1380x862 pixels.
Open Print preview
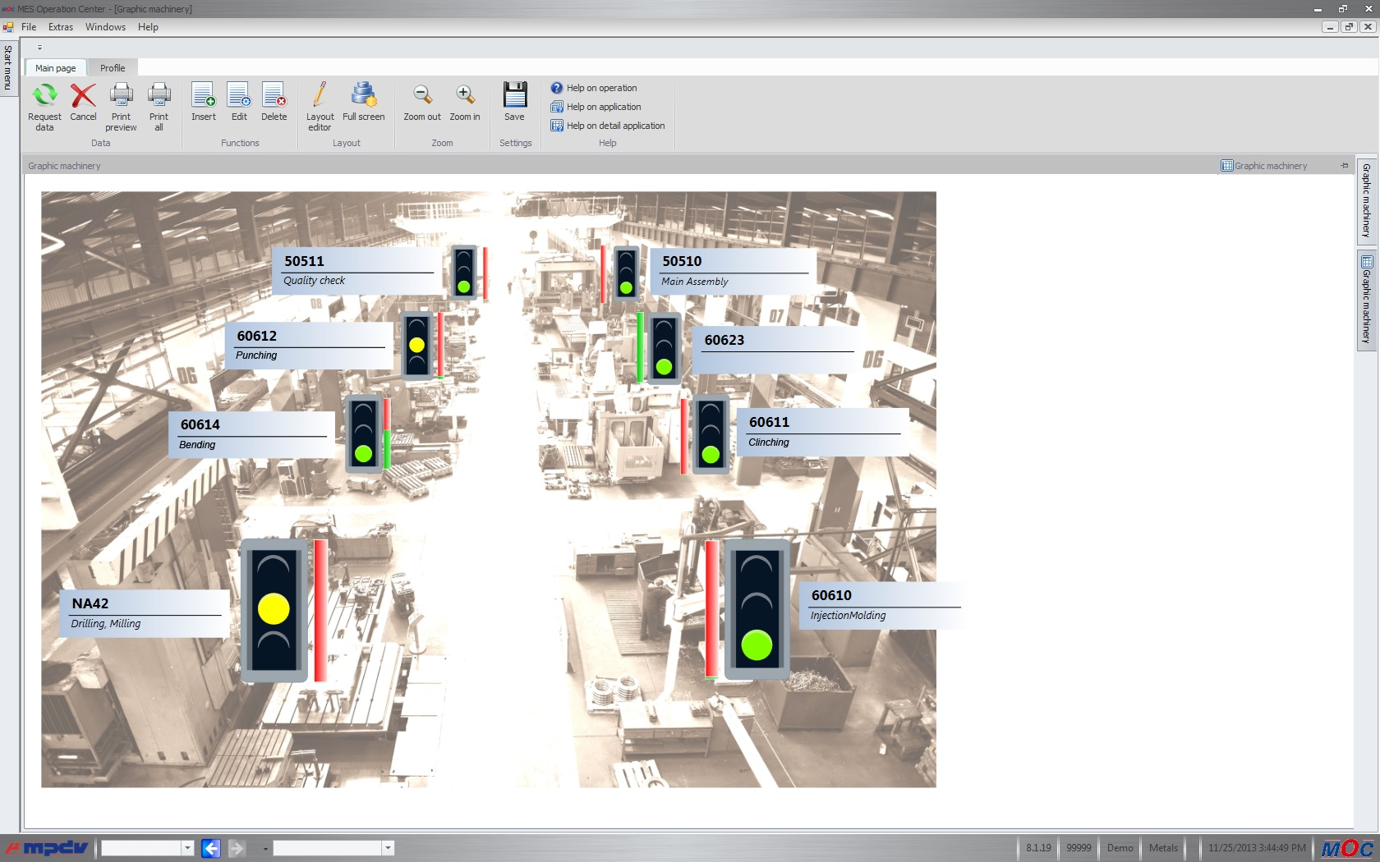pos(121,105)
